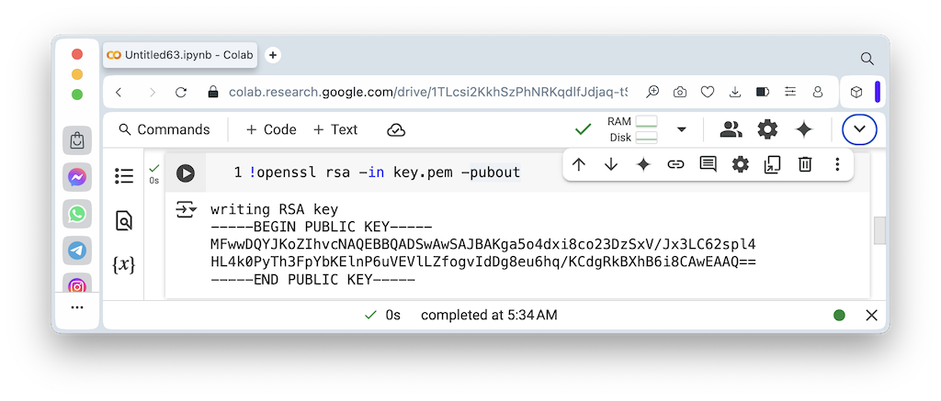Open more cell actions menu

[837, 164]
